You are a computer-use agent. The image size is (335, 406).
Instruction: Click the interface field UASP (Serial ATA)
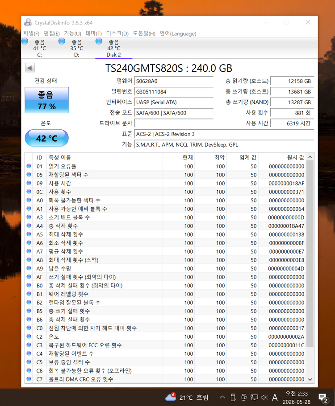click(174, 102)
